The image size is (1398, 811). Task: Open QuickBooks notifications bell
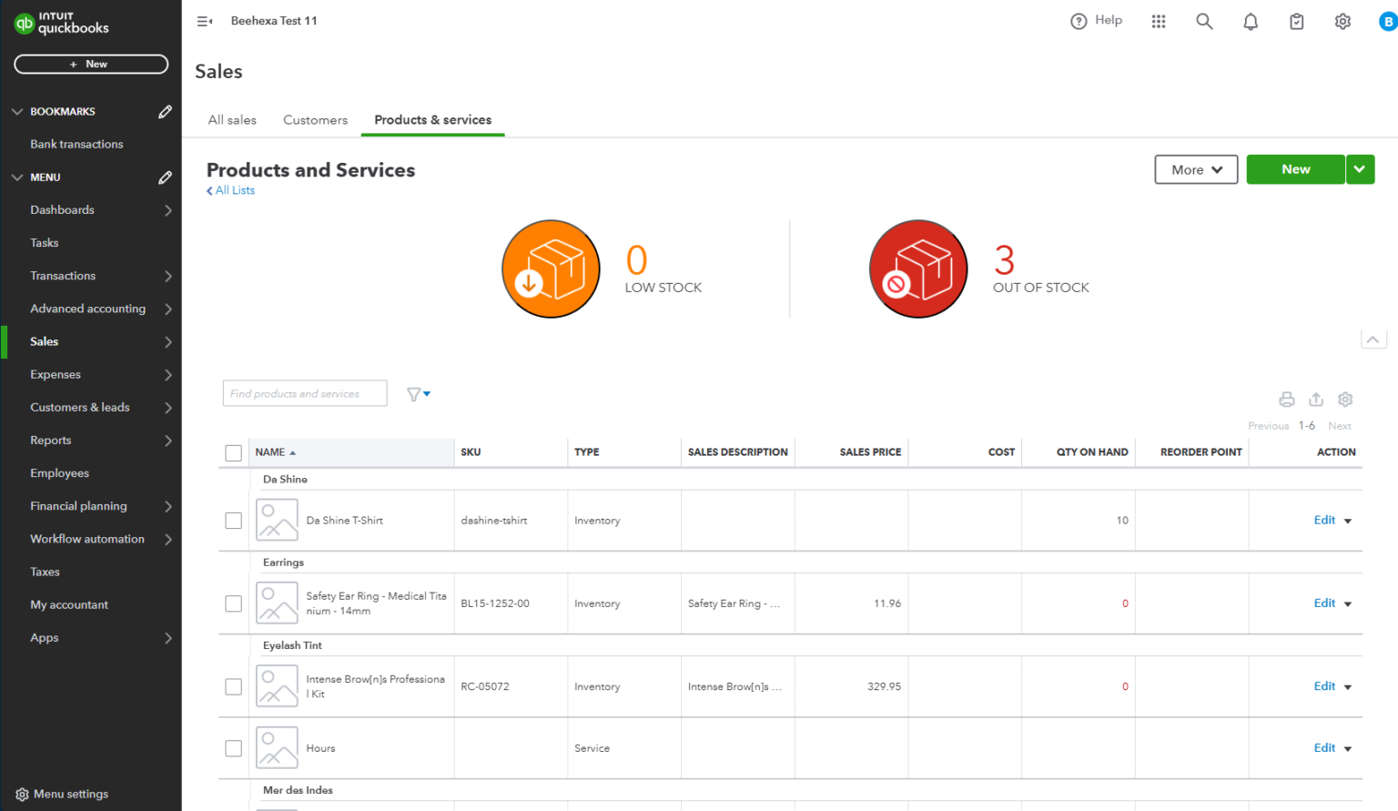tap(1250, 20)
